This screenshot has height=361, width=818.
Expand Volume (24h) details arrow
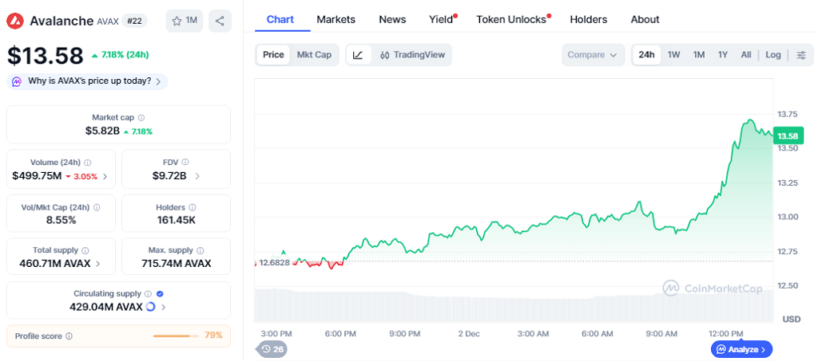point(105,176)
